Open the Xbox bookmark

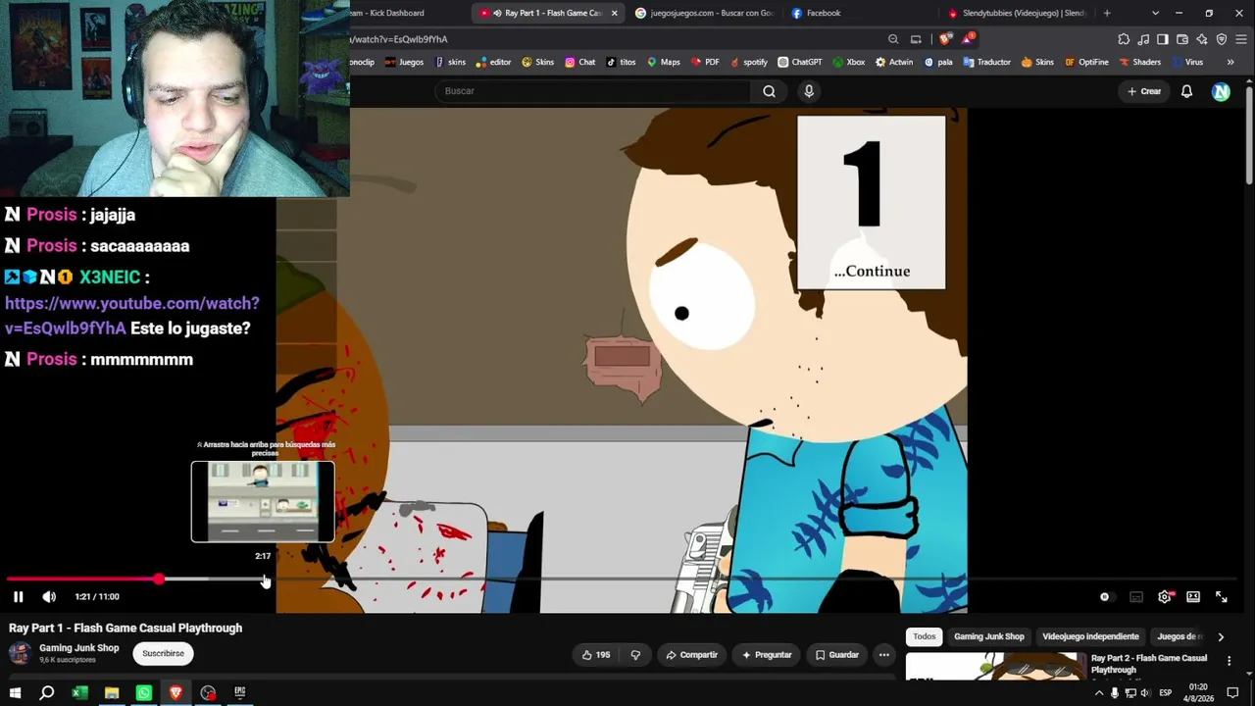point(848,62)
